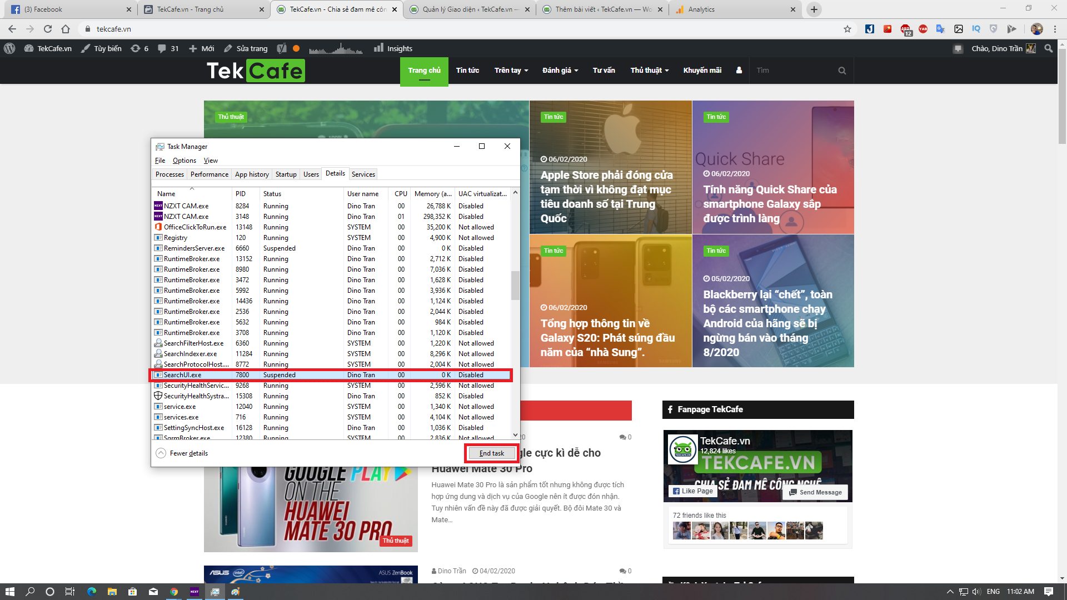
Task: Open the Apple Store phải đóng cửa article
Action: coord(607,197)
